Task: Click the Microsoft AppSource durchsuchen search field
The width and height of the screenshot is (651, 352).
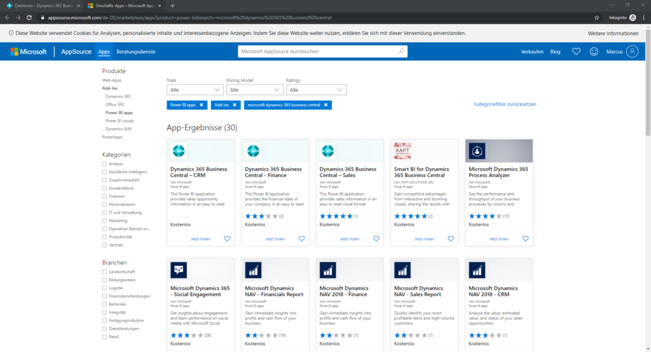Action: [x=318, y=51]
